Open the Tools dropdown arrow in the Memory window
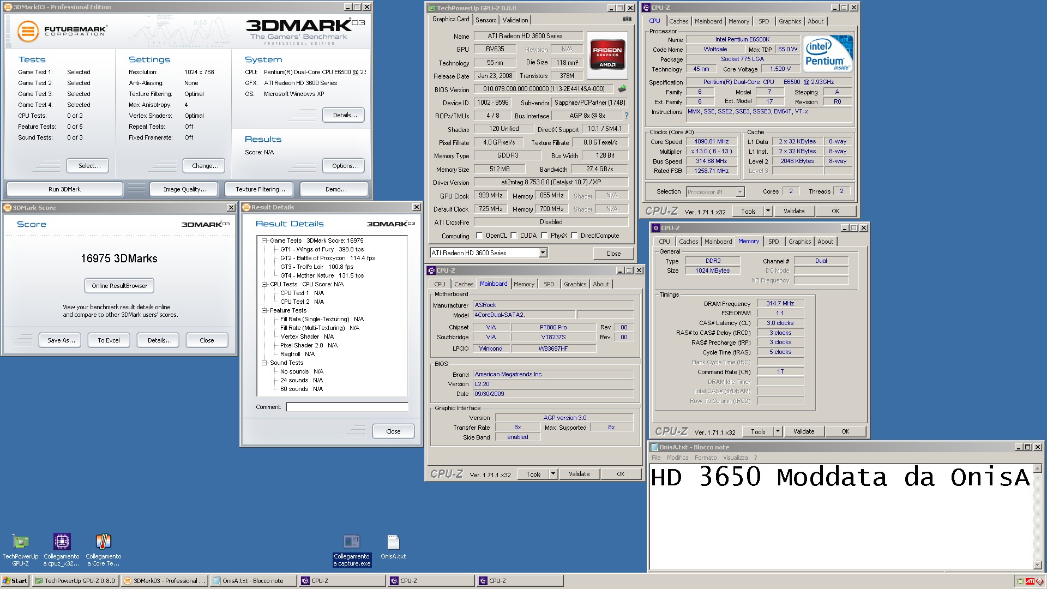1047x589 pixels. click(778, 432)
